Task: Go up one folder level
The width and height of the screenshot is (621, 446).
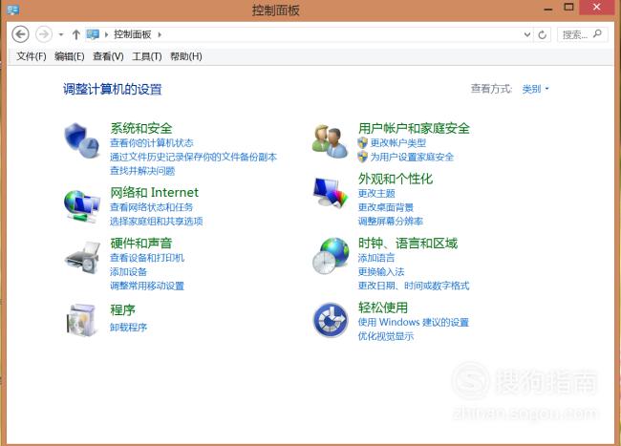Action: pos(76,34)
